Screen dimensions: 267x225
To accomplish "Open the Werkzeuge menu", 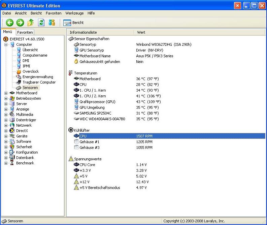I will [x=74, y=13].
